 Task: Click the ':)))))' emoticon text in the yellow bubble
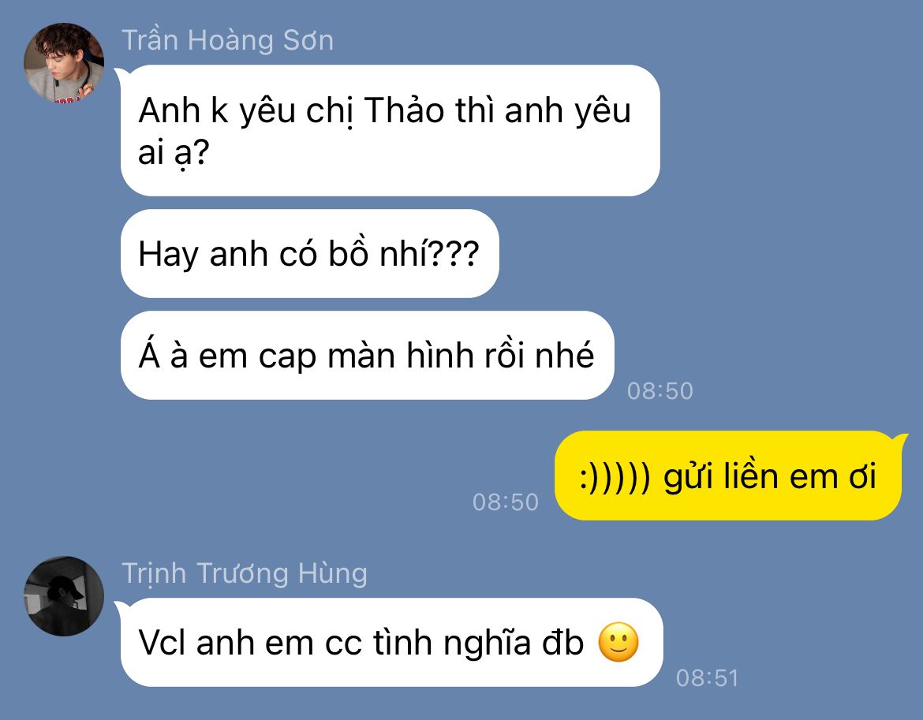click(x=615, y=477)
